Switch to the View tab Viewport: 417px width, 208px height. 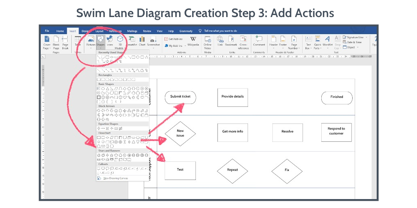pyautogui.click(x=160, y=31)
